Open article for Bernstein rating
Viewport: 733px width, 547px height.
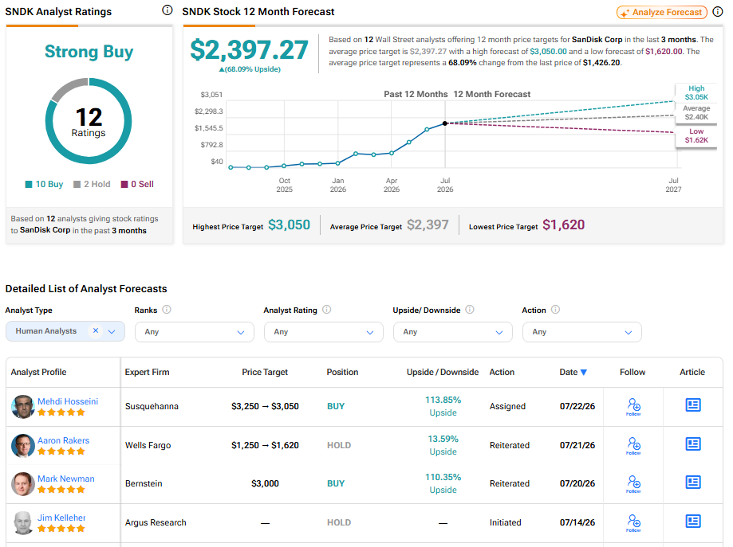pos(693,483)
